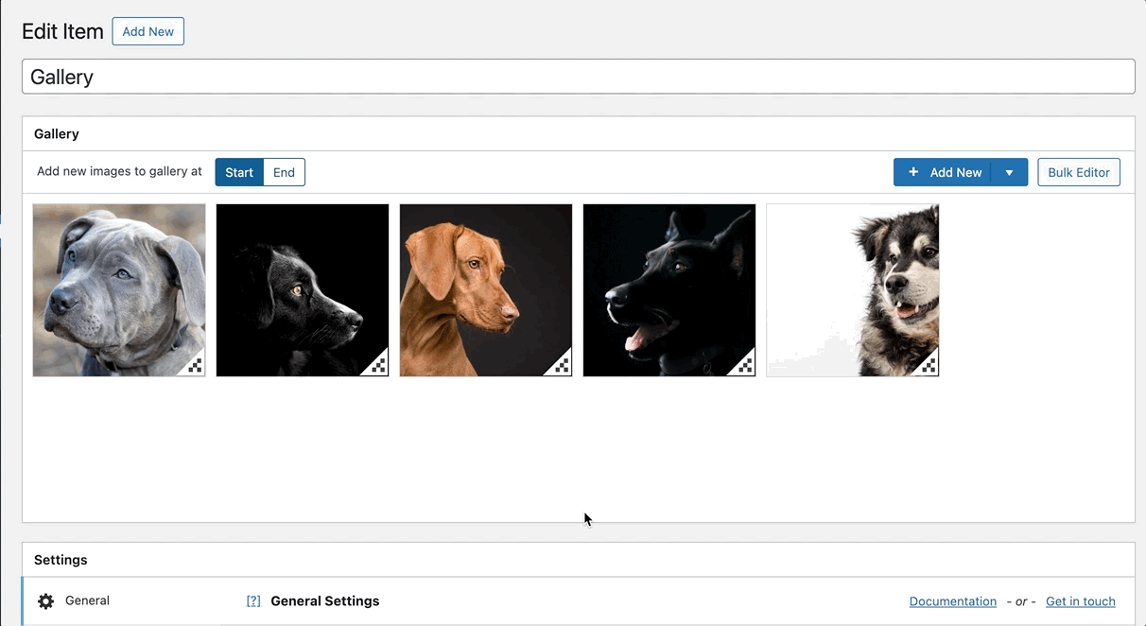Follow the Get in touch link
Viewport: 1146px width, 626px height.
(x=1080, y=601)
